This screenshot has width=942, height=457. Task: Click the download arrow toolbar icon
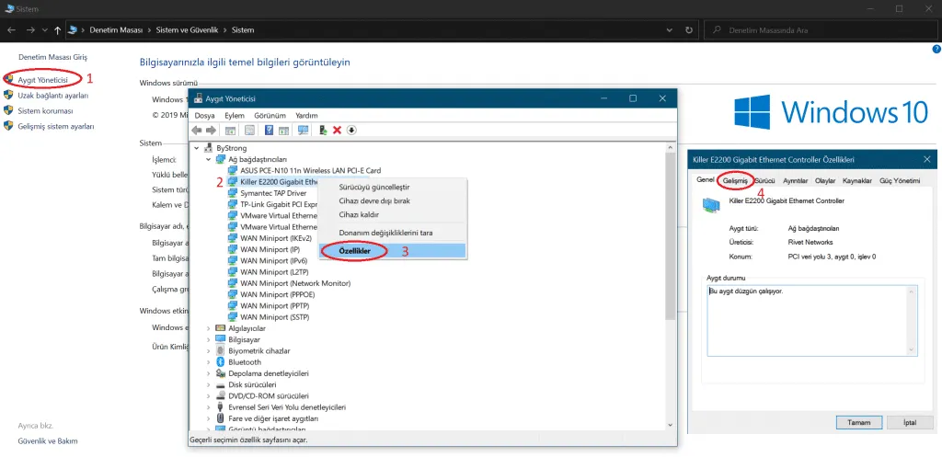351,130
